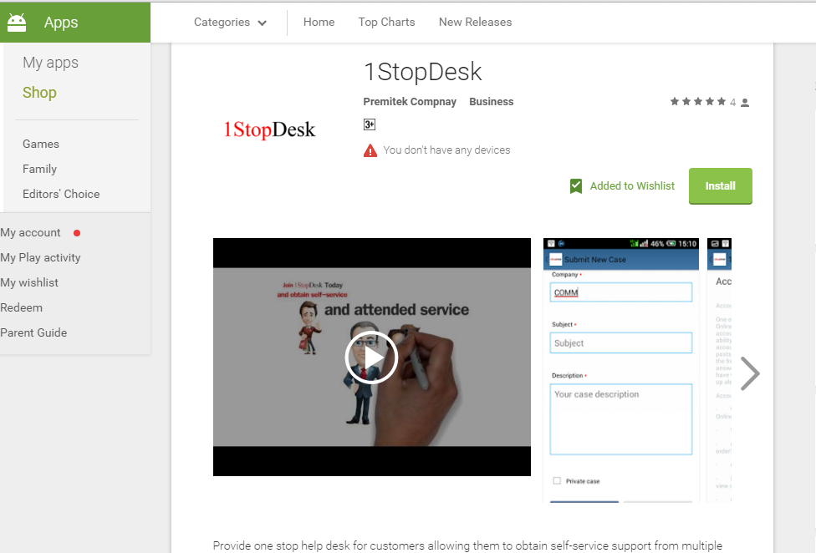Image resolution: width=816 pixels, height=553 pixels.
Task: Open Parent Guide
Action: click(x=33, y=332)
